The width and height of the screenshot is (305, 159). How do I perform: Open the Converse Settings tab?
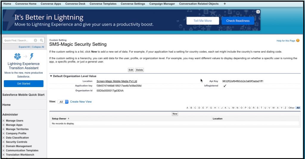(x=133, y=4)
